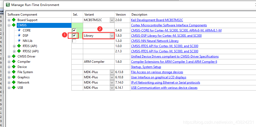The height and width of the screenshot is (127, 256).
Task: Expand the File System node
Action: [9, 72]
